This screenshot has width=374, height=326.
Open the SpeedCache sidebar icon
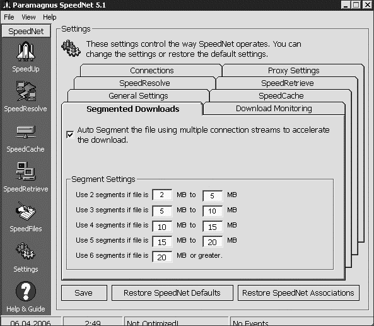point(26,132)
